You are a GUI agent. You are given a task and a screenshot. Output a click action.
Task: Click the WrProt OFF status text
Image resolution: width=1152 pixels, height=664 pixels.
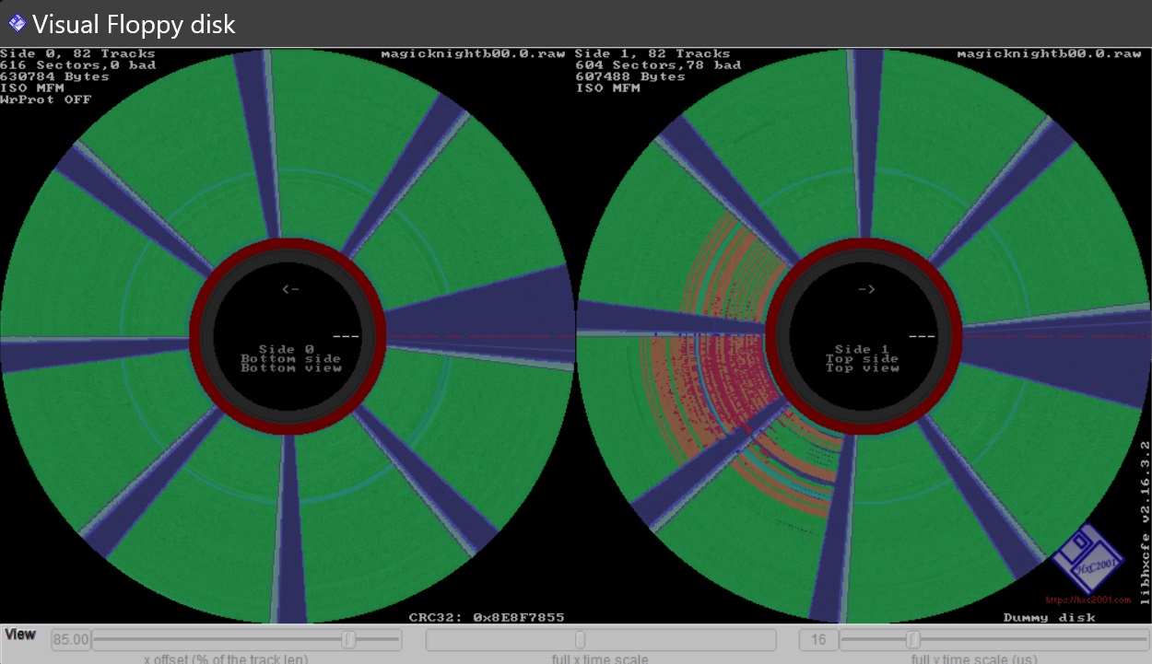click(45, 99)
